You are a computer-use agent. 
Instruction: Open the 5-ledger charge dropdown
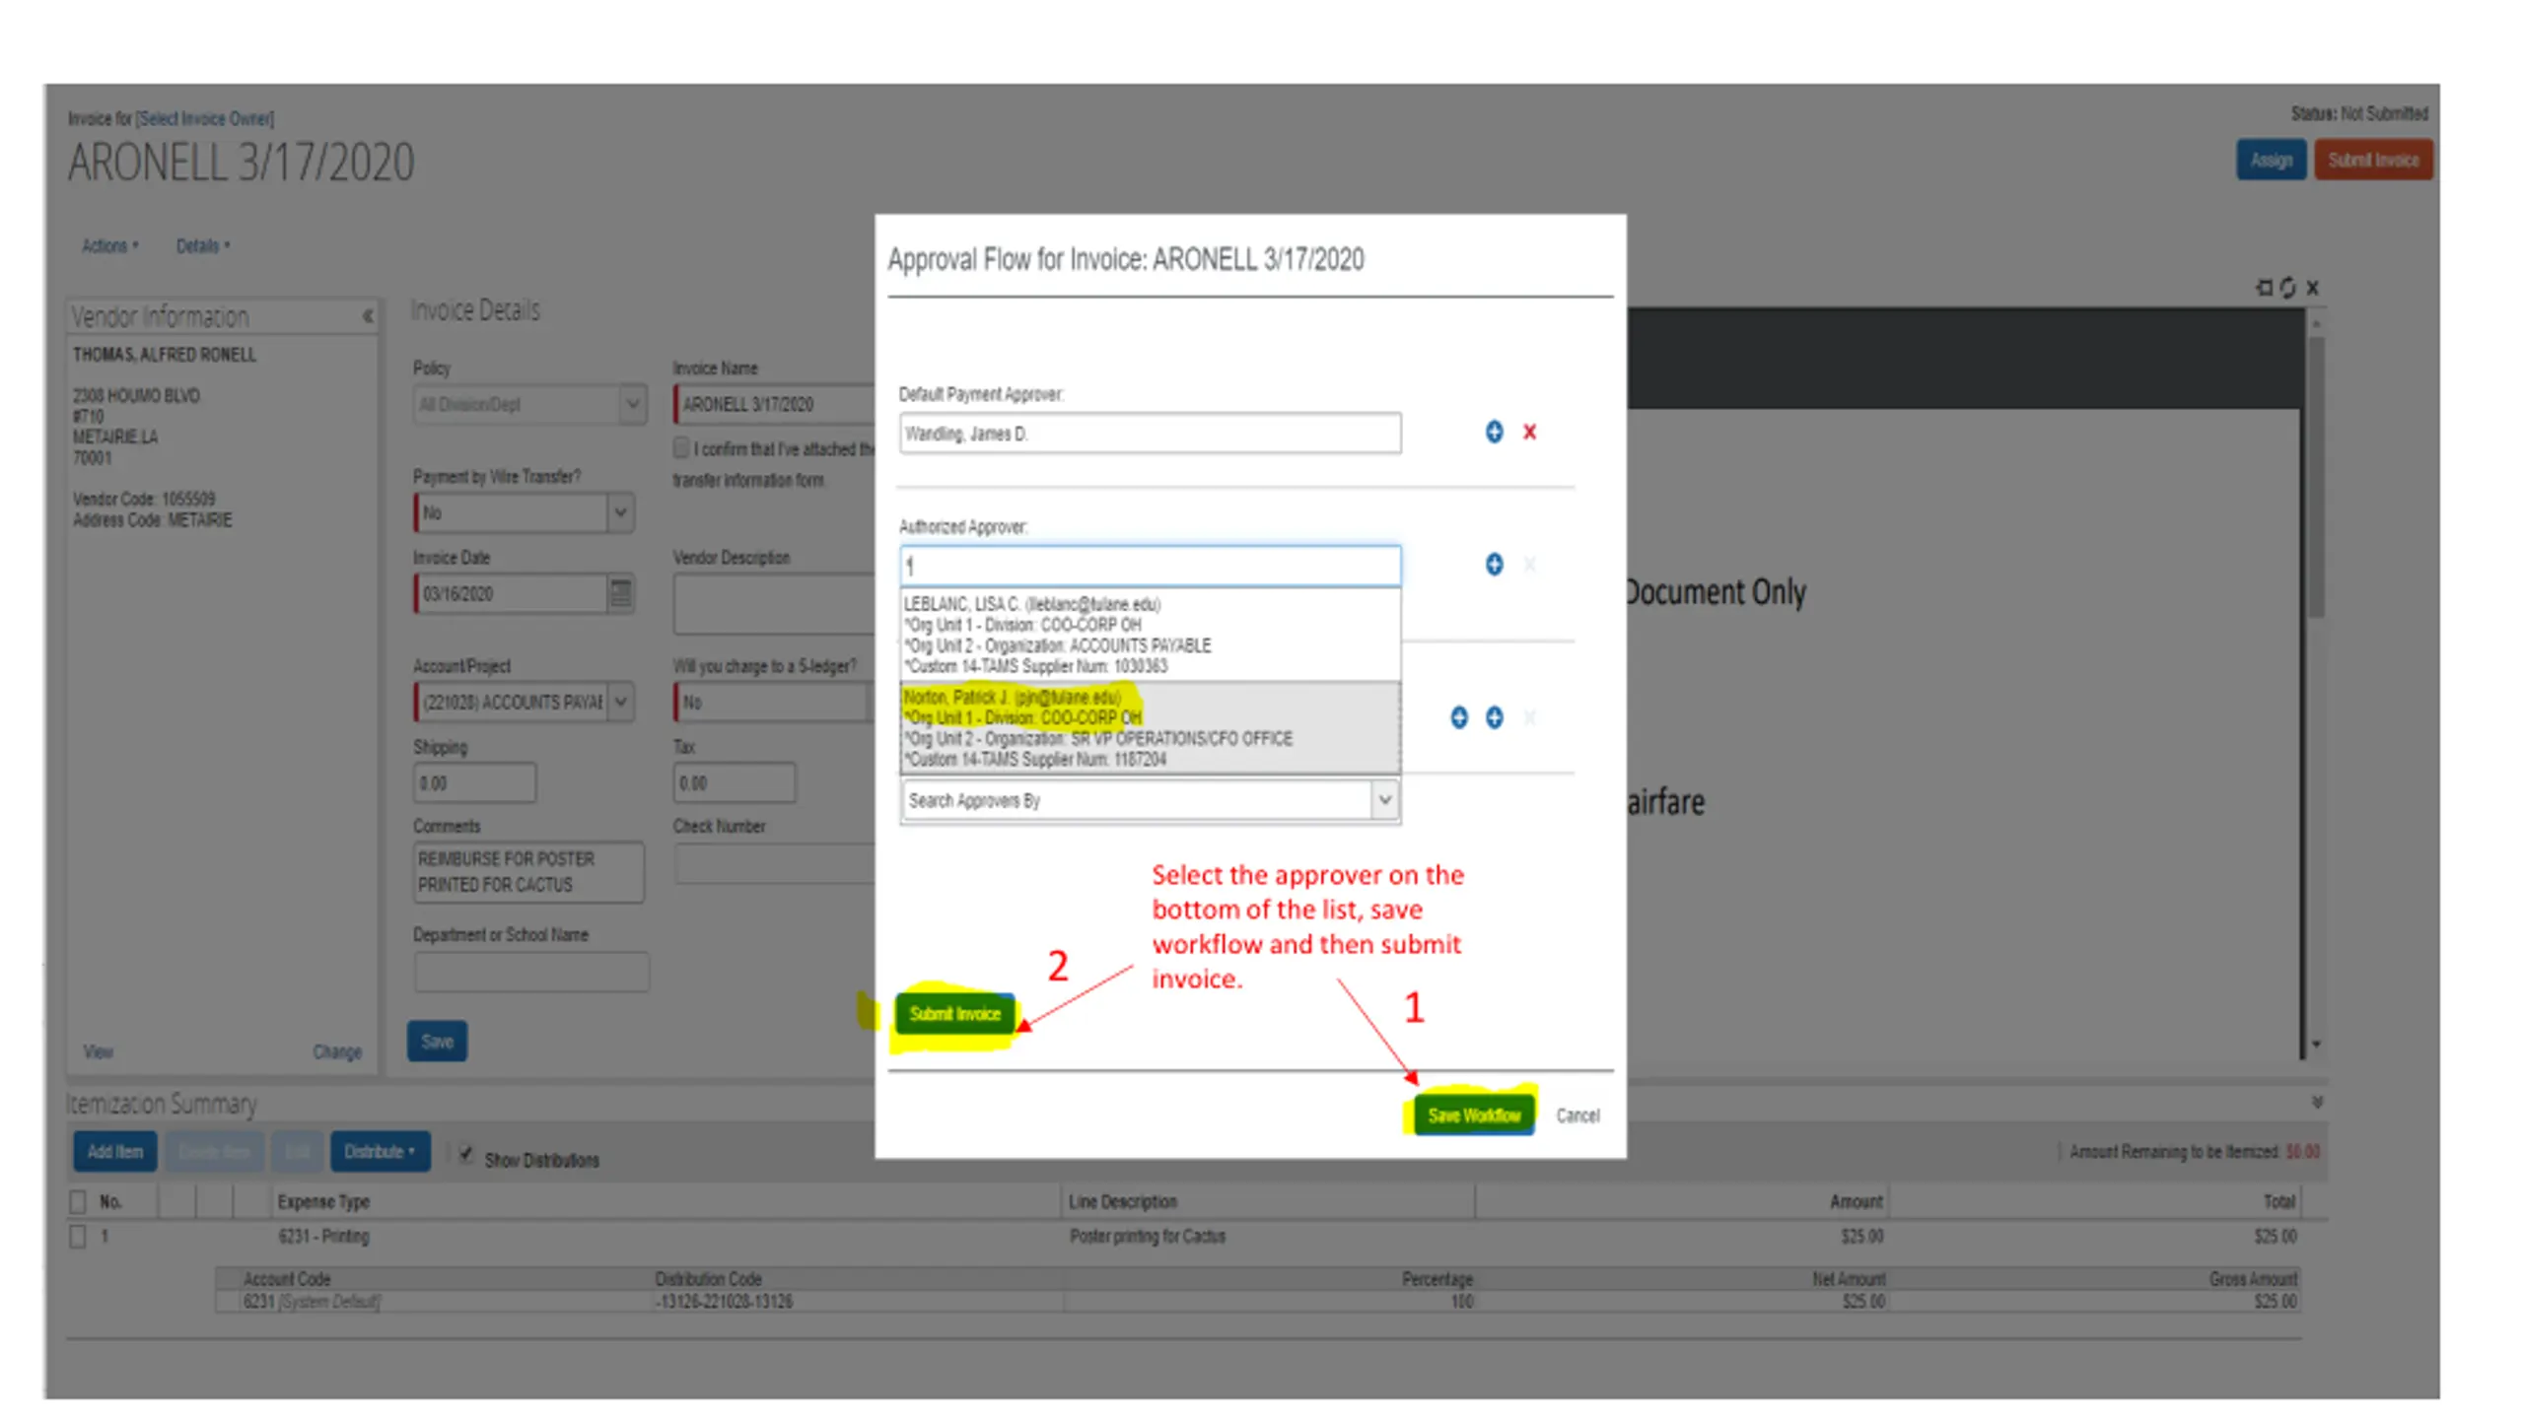[774, 702]
